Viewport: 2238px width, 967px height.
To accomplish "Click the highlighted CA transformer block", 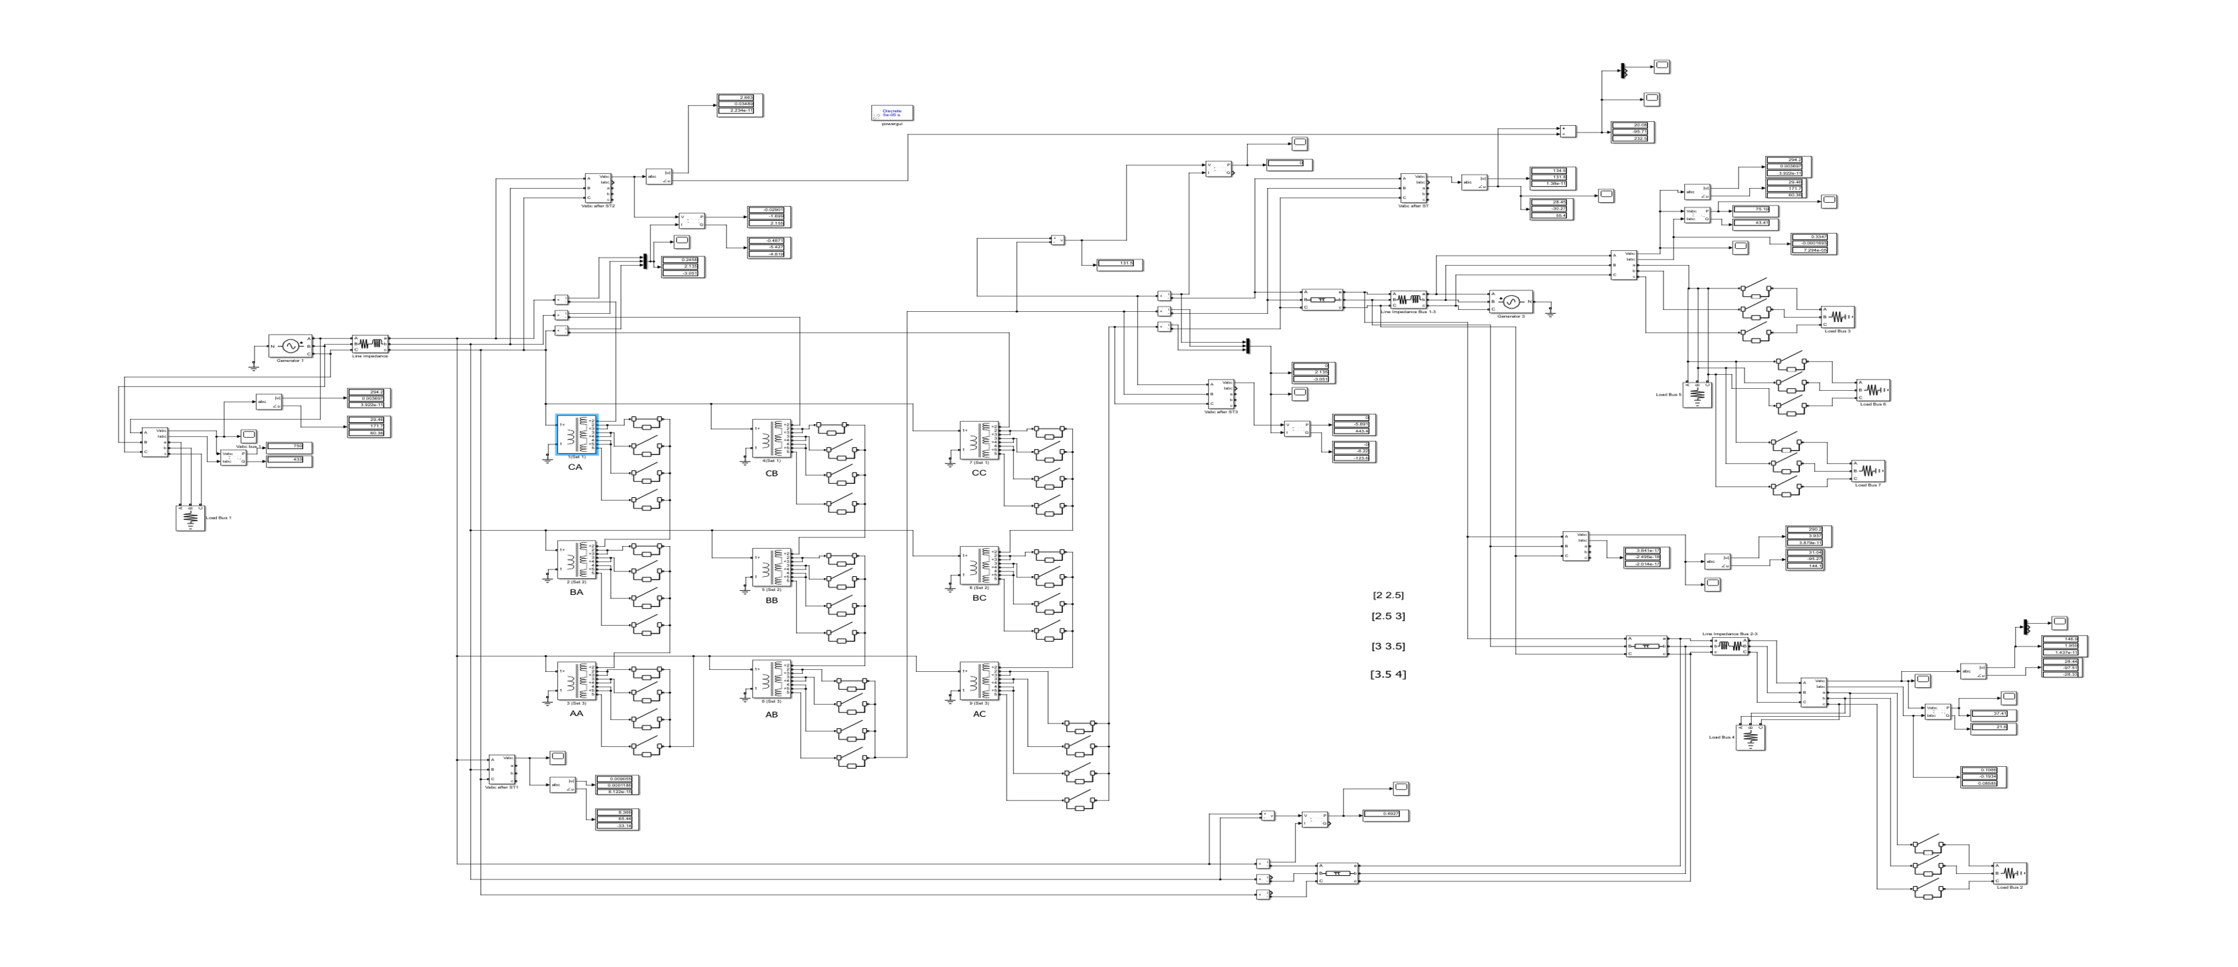I will 577,435.
